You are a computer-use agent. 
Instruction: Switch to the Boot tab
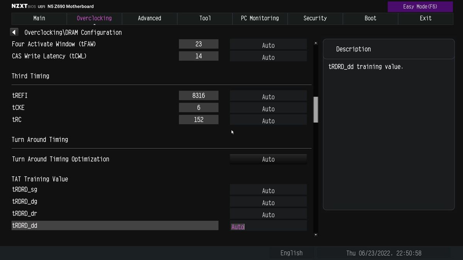coord(370,18)
